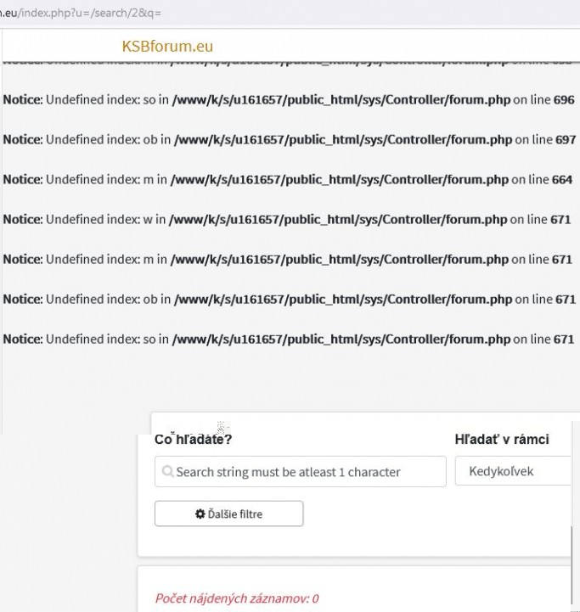Click bold "Notice" word on the line 696 error
The width and height of the screenshot is (580, 612).
22,99
